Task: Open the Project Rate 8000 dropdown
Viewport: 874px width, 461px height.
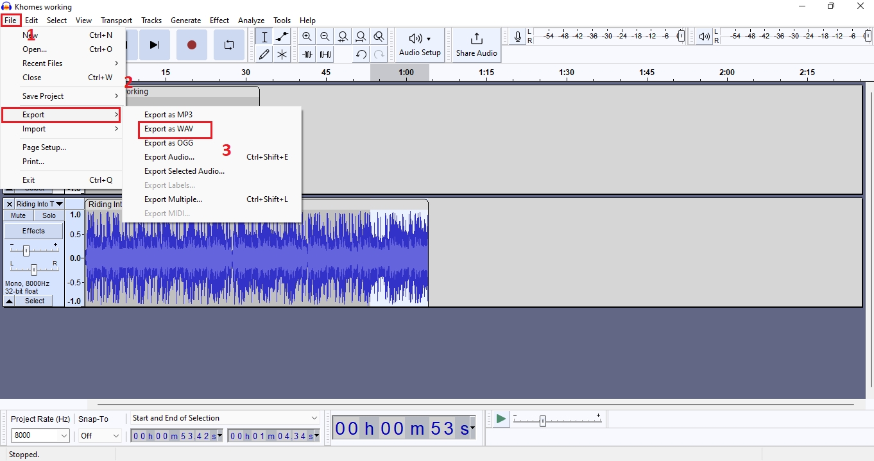Action: pos(40,436)
